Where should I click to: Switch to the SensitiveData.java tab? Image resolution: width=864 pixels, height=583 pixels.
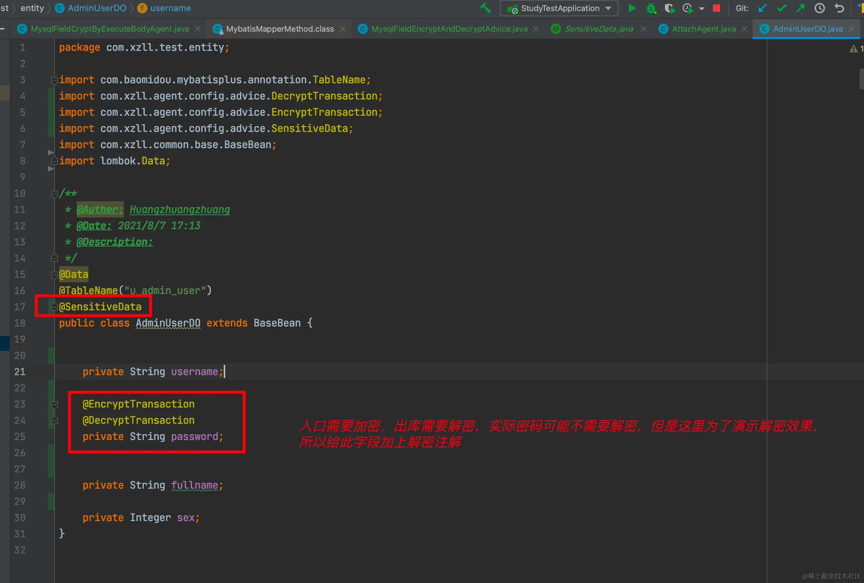(x=599, y=29)
